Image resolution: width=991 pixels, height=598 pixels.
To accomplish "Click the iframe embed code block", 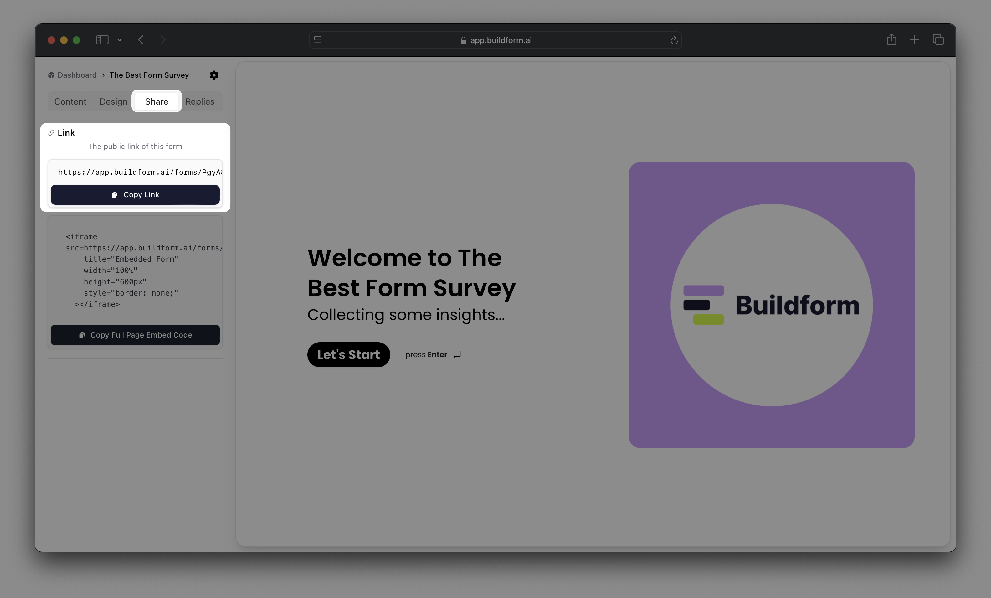I will 135,271.
